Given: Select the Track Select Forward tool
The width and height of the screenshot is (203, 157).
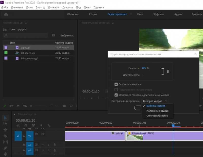Looking at the screenshot, I should [5, 124].
